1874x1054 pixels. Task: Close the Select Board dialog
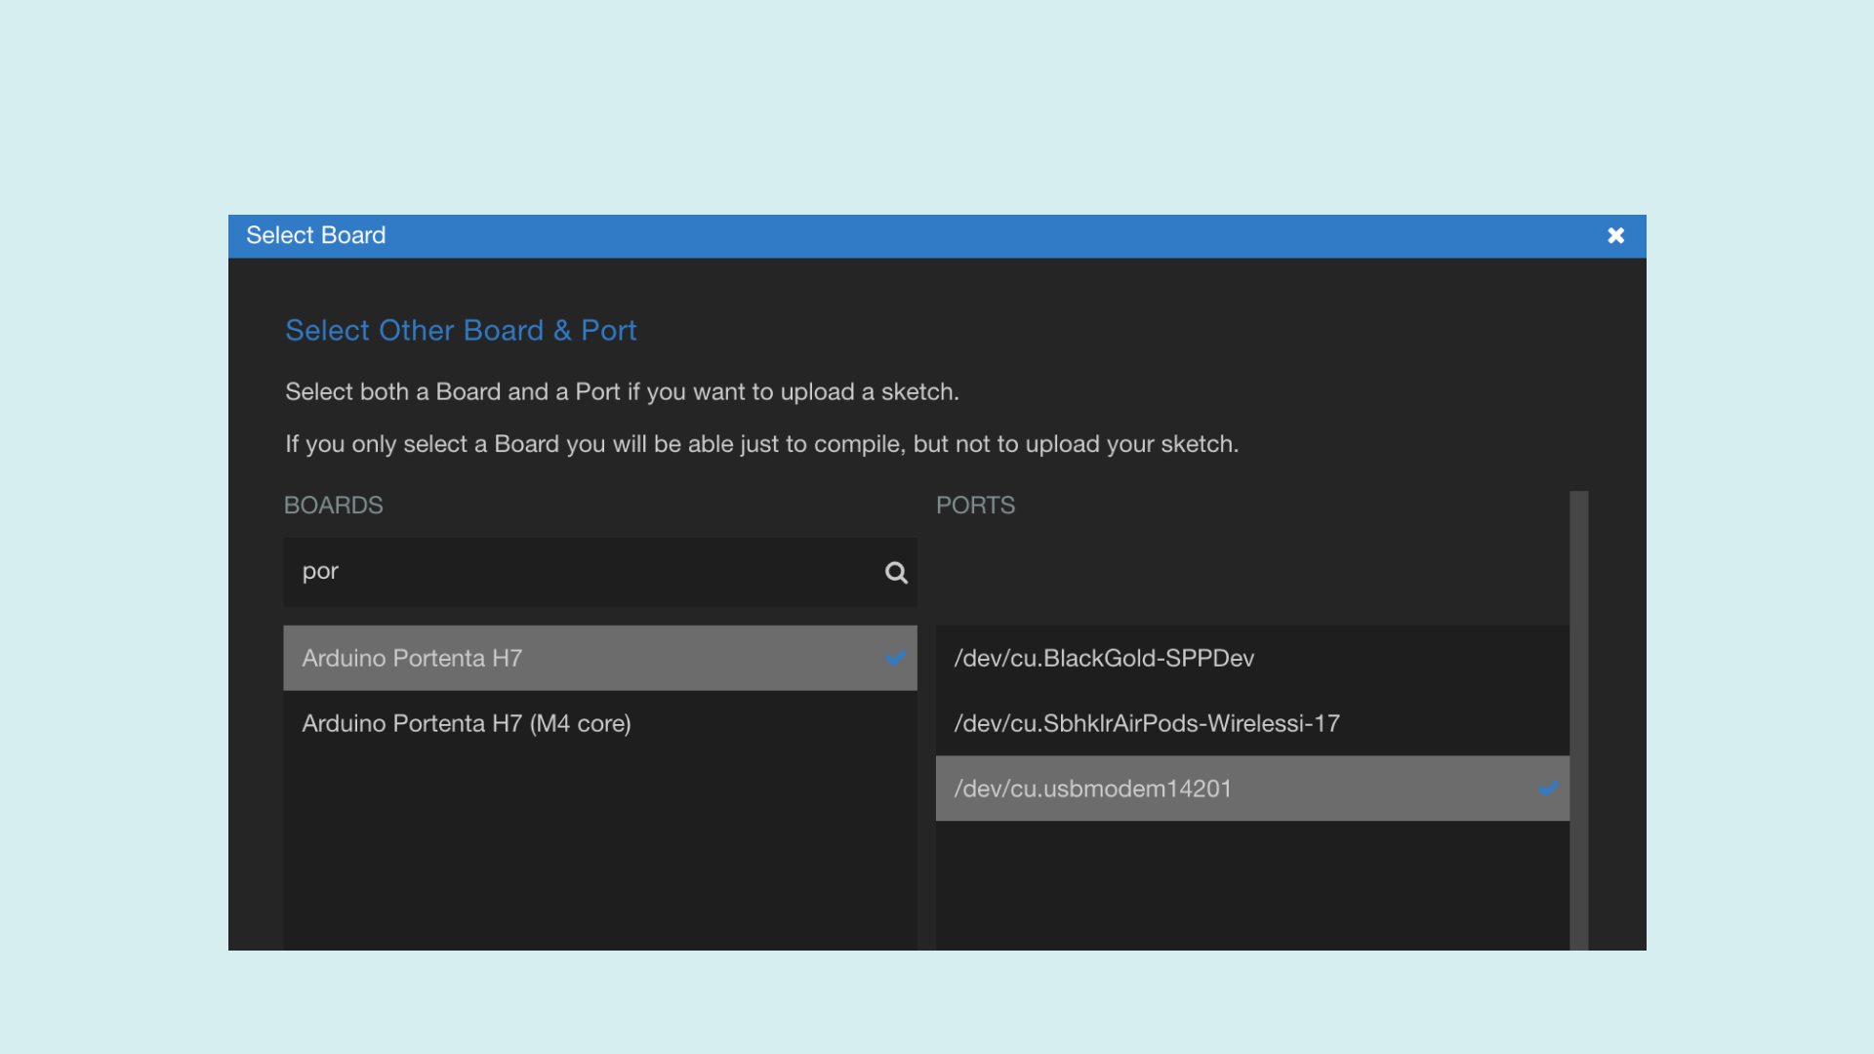click(x=1615, y=235)
